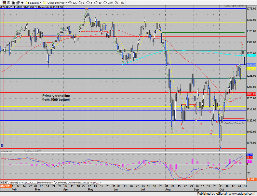Click the 'May' month label on time axis
Viewport: 257px width, 196px height.
click(x=91, y=190)
